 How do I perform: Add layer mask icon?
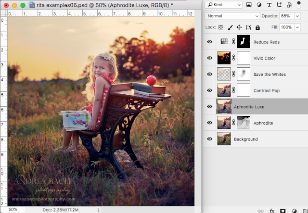[x=282, y=211]
